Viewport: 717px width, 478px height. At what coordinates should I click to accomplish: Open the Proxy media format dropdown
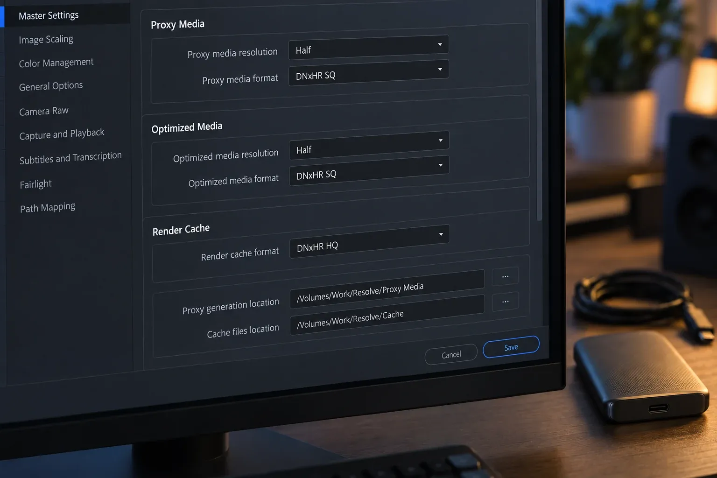pos(368,72)
